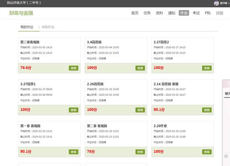
Task: Click 查看 button for 第二章 客观题
Action: (x=140, y=152)
